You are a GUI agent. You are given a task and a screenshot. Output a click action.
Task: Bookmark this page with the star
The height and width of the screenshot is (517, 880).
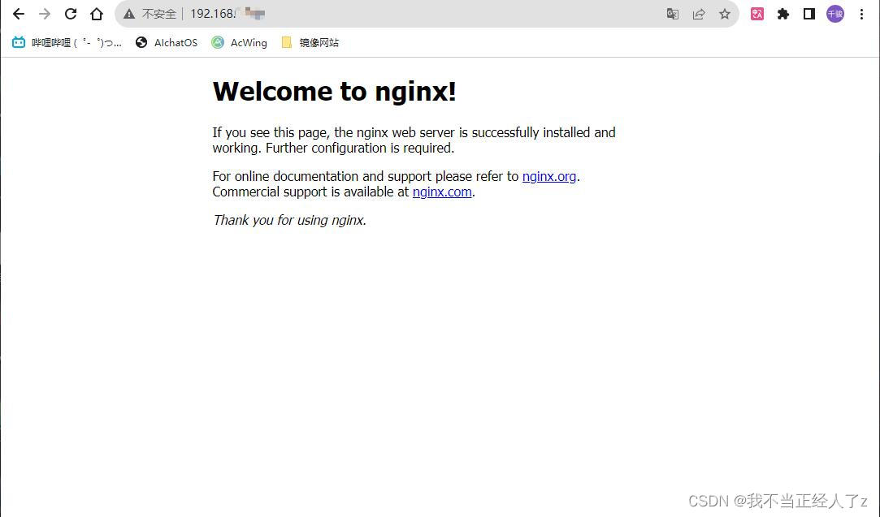(725, 14)
